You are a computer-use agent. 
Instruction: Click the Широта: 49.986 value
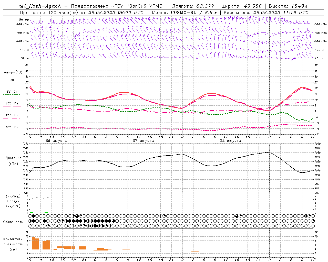[x=242, y=6]
